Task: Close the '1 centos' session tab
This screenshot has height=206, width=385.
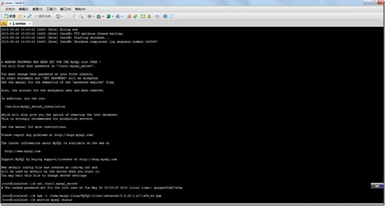Action: pyautogui.click(x=30, y=24)
